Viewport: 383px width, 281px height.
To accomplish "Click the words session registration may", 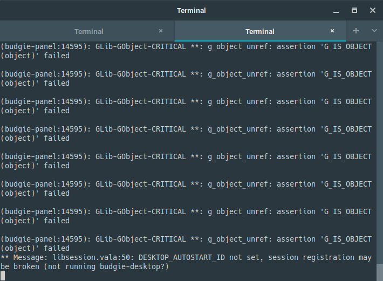I will 320,257.
